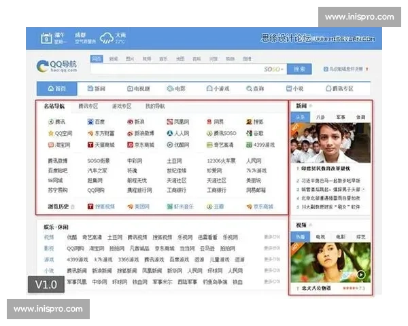This screenshot has height=326, width=408.
Task: Open the 迅雷看看 link in 视频 row
Action: pos(207,237)
